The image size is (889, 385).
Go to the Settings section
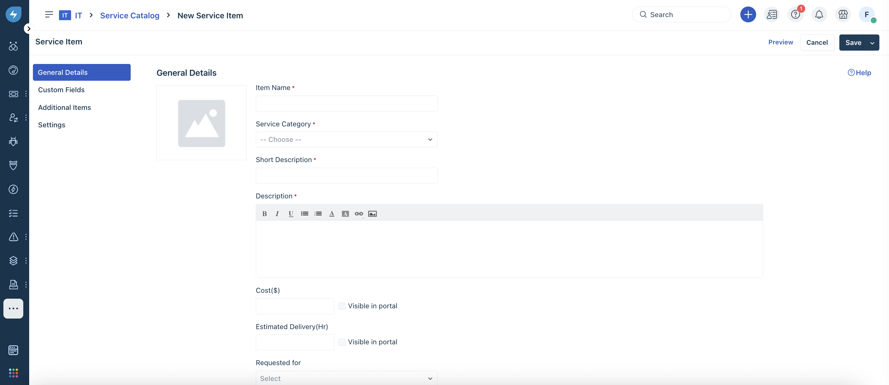coord(52,125)
